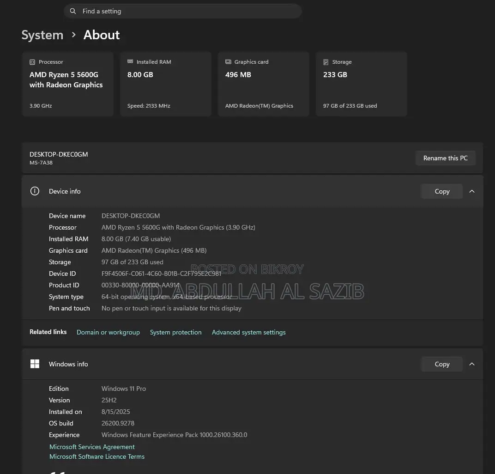Open Microsoft Services Agreement link
The image size is (495, 474).
[x=92, y=447]
